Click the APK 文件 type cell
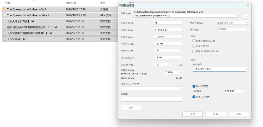Image resolution: width=263 pixels, height=127 pixels. [x=106, y=15]
